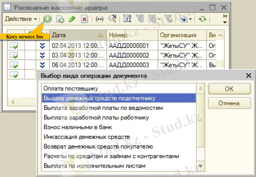This screenshot has width=256, height=177.
Task: Open the Действия dropdown menu
Action: (20, 19)
